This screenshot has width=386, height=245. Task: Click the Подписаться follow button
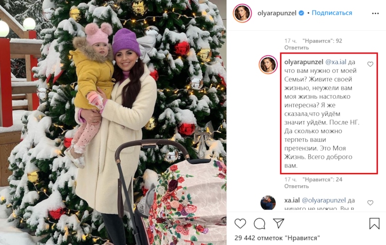point(332,13)
